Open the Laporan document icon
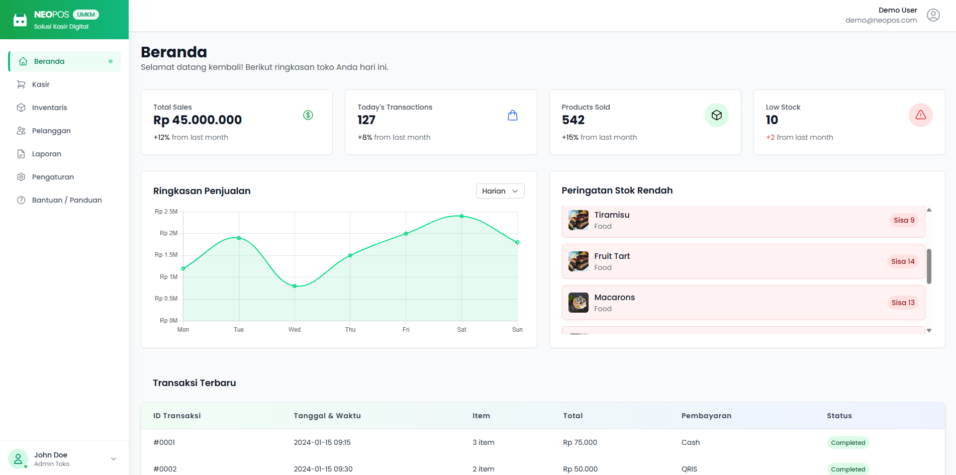 click(21, 154)
